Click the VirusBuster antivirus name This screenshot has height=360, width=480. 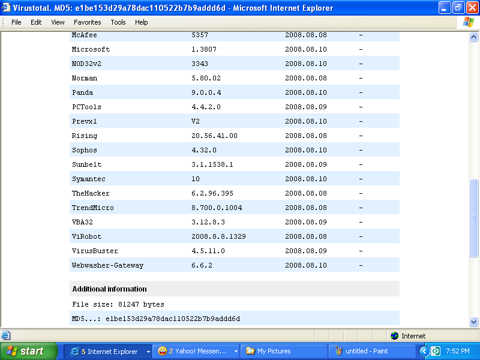point(95,251)
